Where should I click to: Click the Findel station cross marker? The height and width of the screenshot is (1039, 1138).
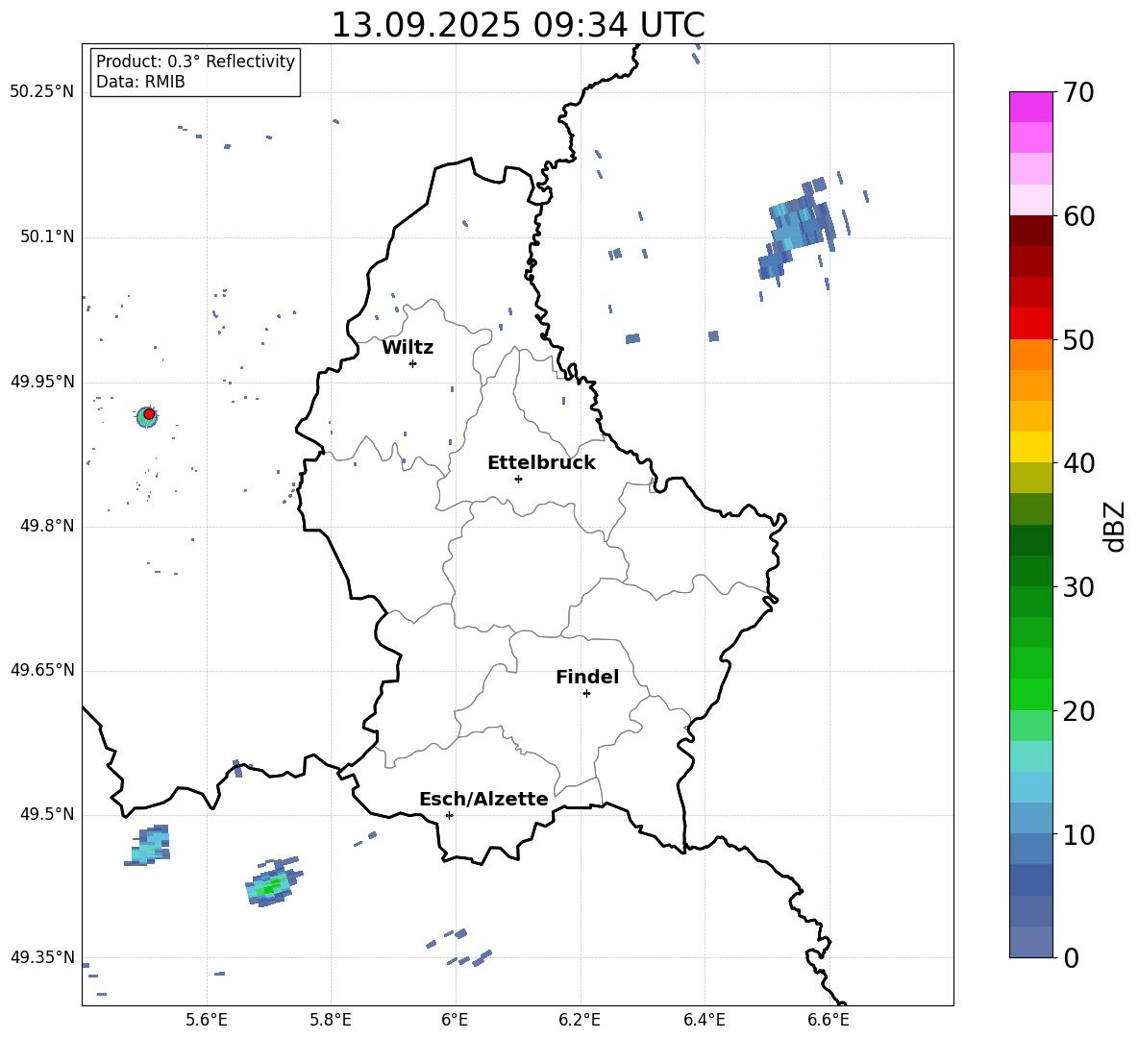click(x=586, y=693)
